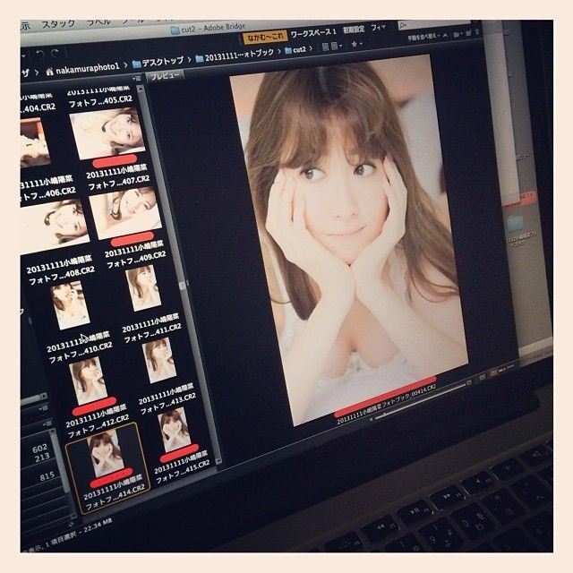573x573 pixels.
Task: Select view content as details icon
Action: [503, 370]
